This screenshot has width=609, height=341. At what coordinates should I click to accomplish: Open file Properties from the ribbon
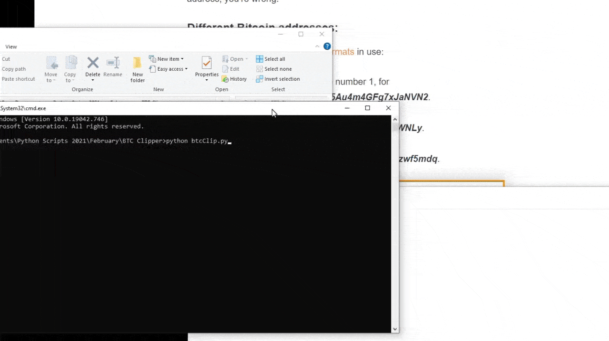206,63
